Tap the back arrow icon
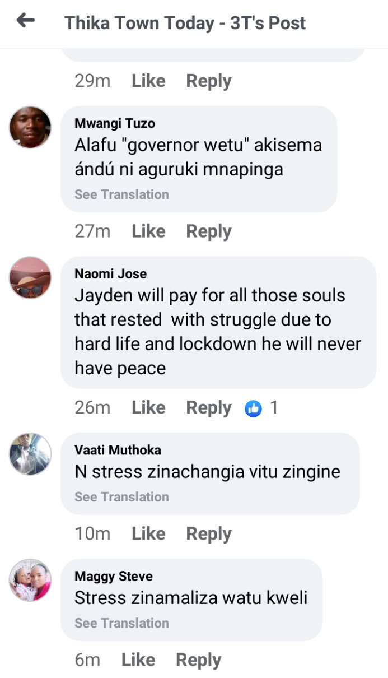 point(26,21)
